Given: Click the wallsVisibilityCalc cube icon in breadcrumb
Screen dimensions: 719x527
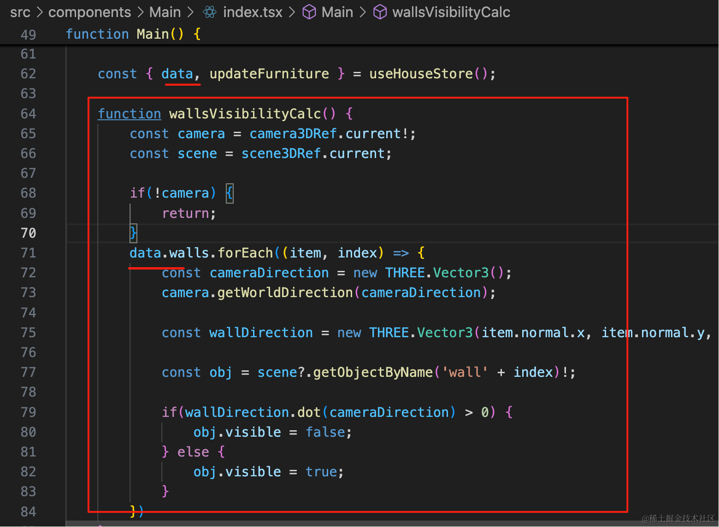Looking at the screenshot, I should [x=380, y=12].
